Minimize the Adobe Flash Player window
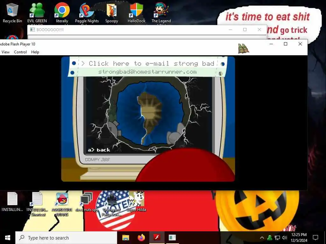This screenshot has height=244, width=326. [271, 44]
